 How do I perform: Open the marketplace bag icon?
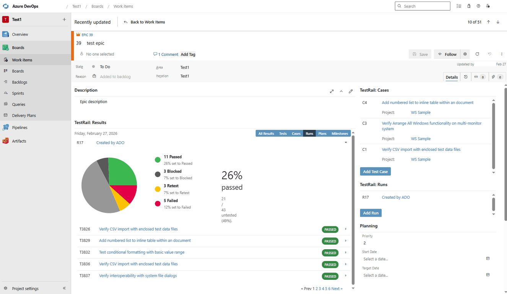469,6
